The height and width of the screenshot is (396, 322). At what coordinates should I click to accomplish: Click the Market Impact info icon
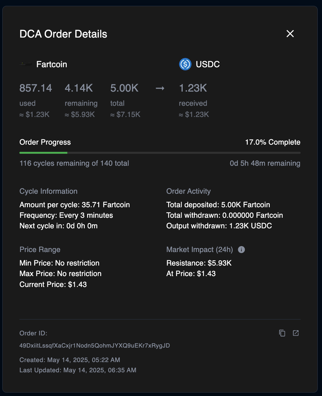point(241,250)
